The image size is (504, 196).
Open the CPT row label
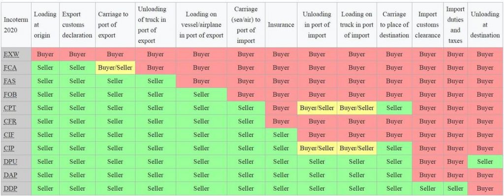pos(10,108)
